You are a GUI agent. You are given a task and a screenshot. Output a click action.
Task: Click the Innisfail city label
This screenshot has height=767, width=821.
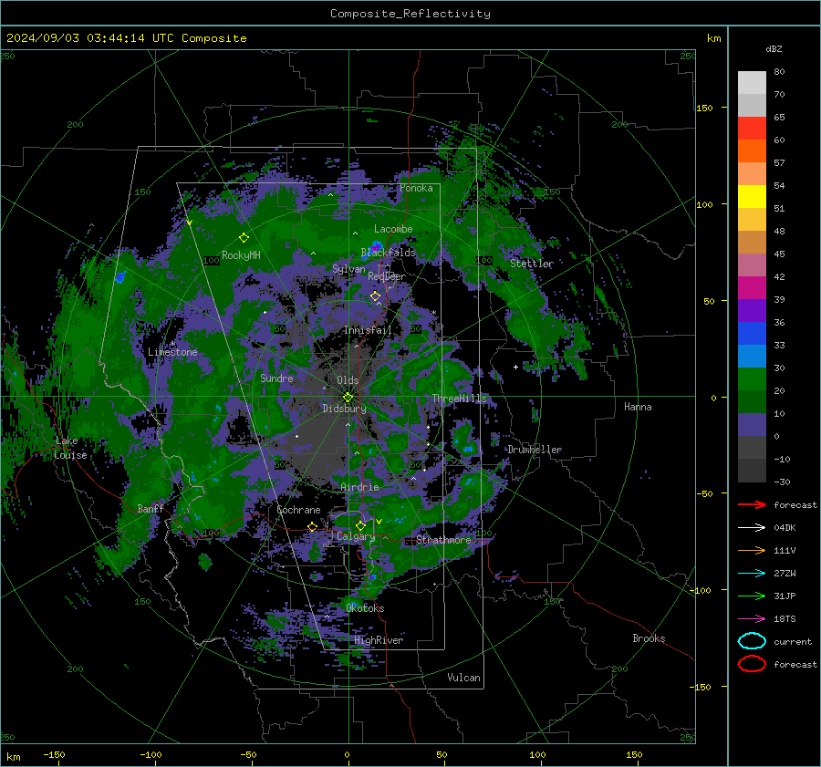368,330
